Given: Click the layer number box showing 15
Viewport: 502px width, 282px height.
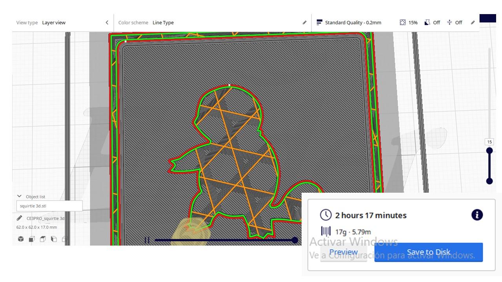Looking at the screenshot, I should tap(489, 142).
